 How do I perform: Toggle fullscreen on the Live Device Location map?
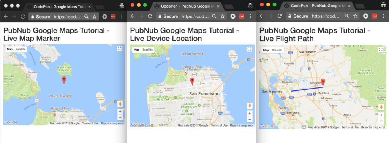pos(249,49)
